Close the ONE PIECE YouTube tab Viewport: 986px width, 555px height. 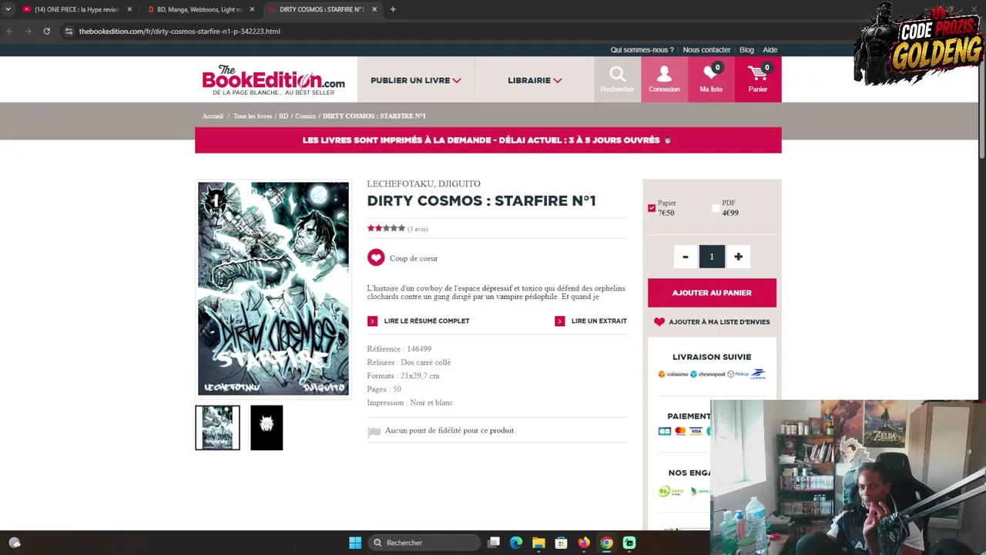[129, 9]
